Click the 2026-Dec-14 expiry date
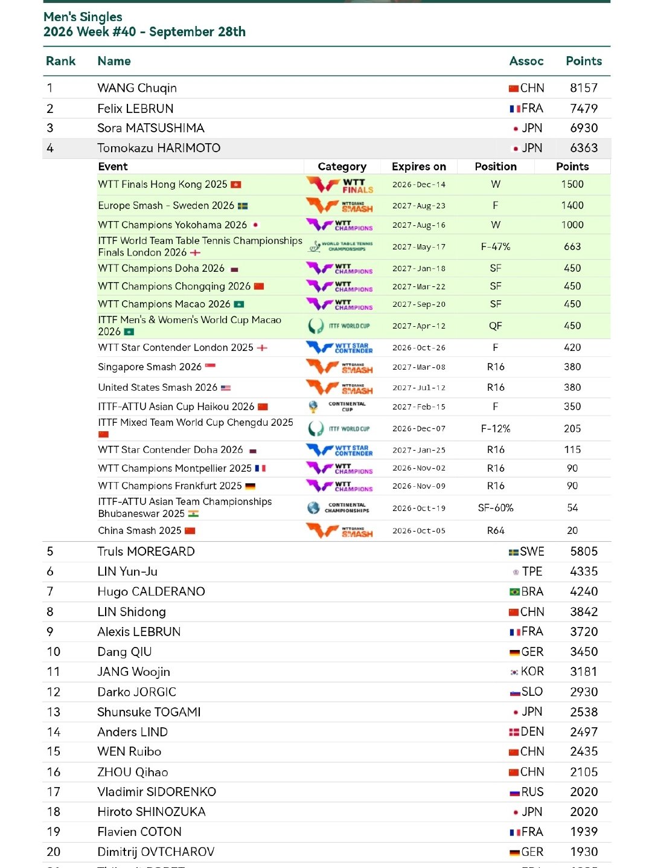652x868 pixels. tap(419, 185)
